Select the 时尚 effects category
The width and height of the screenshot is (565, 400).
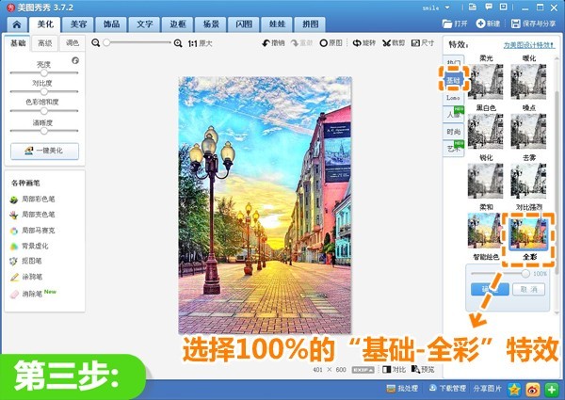(453, 132)
